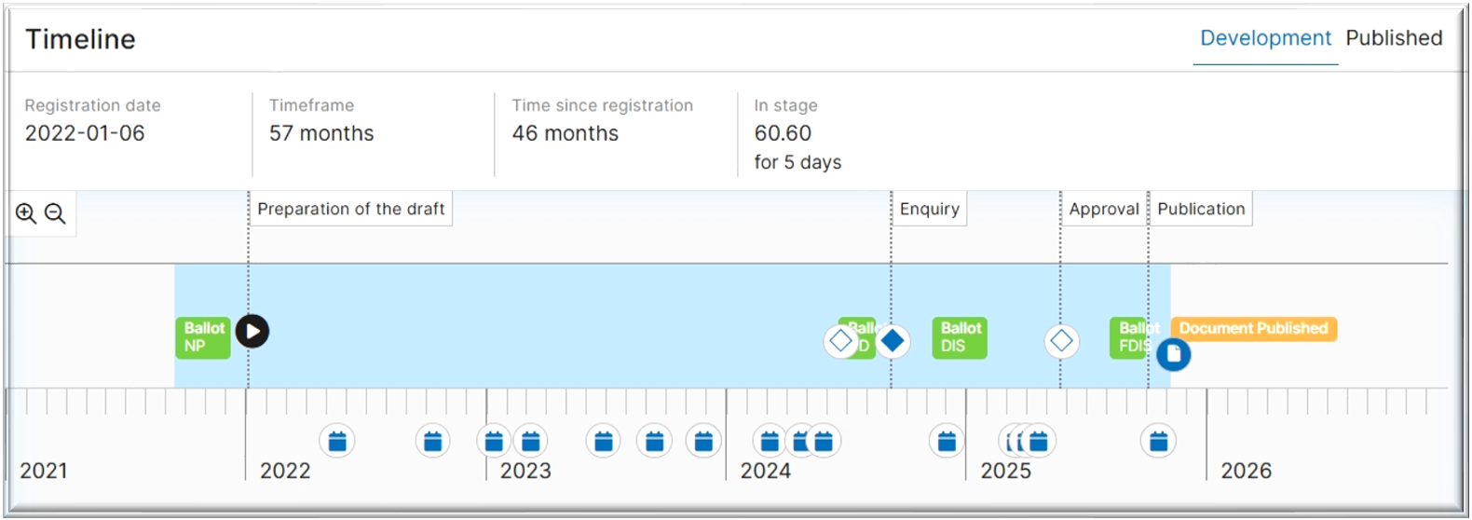
Task: Click the zoom in magnifier icon
Action: (x=25, y=213)
